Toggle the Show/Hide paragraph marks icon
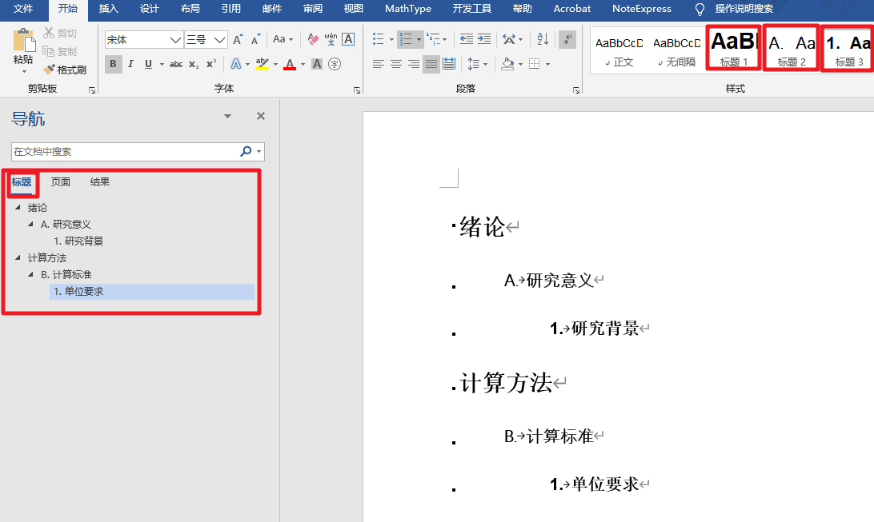 567,38
